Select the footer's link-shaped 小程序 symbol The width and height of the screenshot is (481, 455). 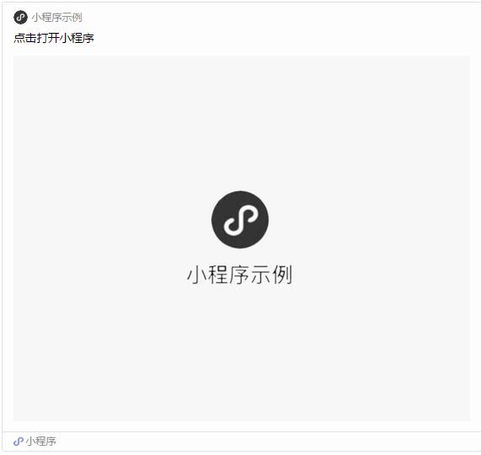(x=19, y=442)
